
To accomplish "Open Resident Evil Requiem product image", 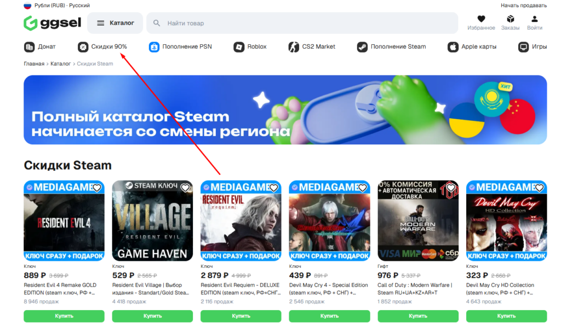I will (x=241, y=220).
